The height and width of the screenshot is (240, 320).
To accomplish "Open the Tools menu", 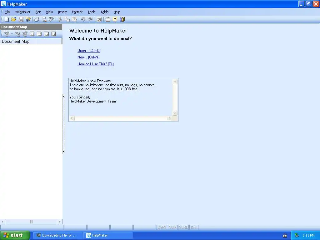I will coord(92,12).
